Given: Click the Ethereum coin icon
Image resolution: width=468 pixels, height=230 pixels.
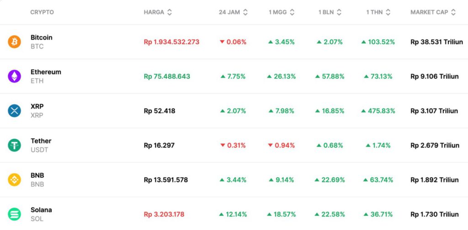Looking at the screenshot, I should pyautogui.click(x=15, y=76).
